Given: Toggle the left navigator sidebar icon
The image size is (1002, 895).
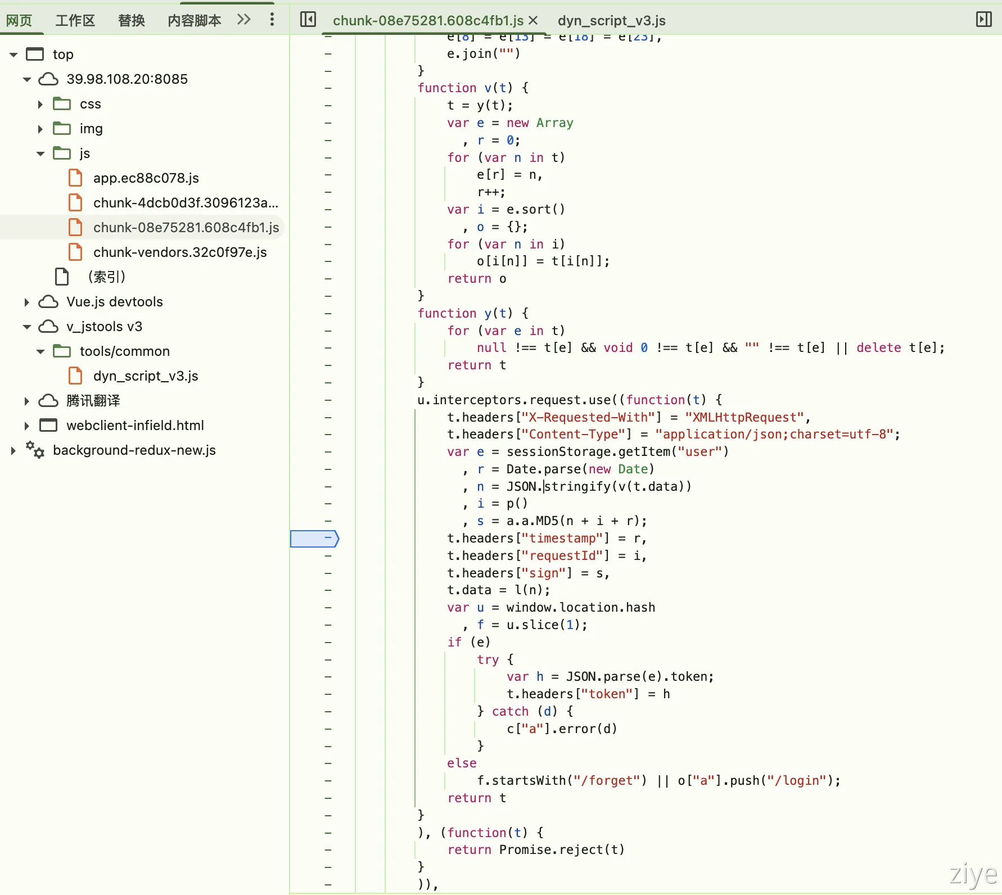Looking at the screenshot, I should point(308,20).
